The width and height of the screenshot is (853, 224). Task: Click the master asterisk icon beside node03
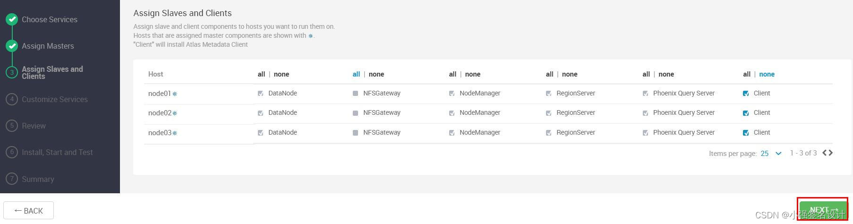tap(175, 133)
